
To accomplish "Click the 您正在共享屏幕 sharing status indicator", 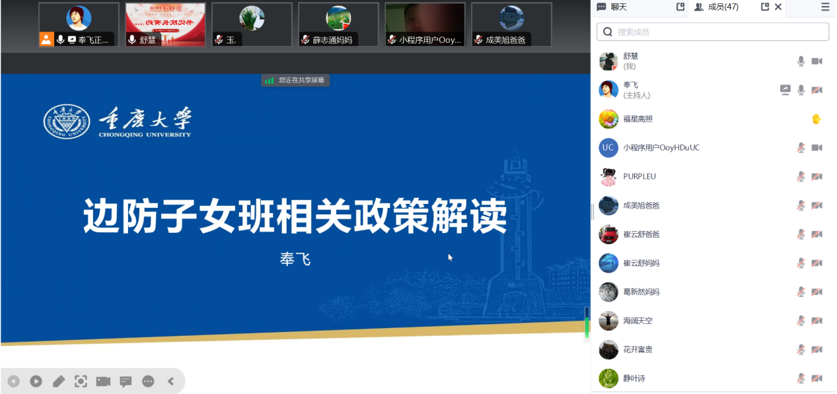I will click(295, 80).
